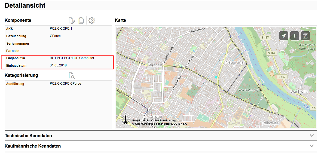318x153 pixels.
Task: Click the OpenStreetMap contributors attribution text
Action: pos(160,124)
